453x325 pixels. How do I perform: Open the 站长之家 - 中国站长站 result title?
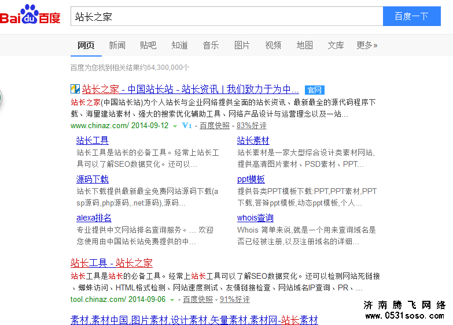(190, 89)
